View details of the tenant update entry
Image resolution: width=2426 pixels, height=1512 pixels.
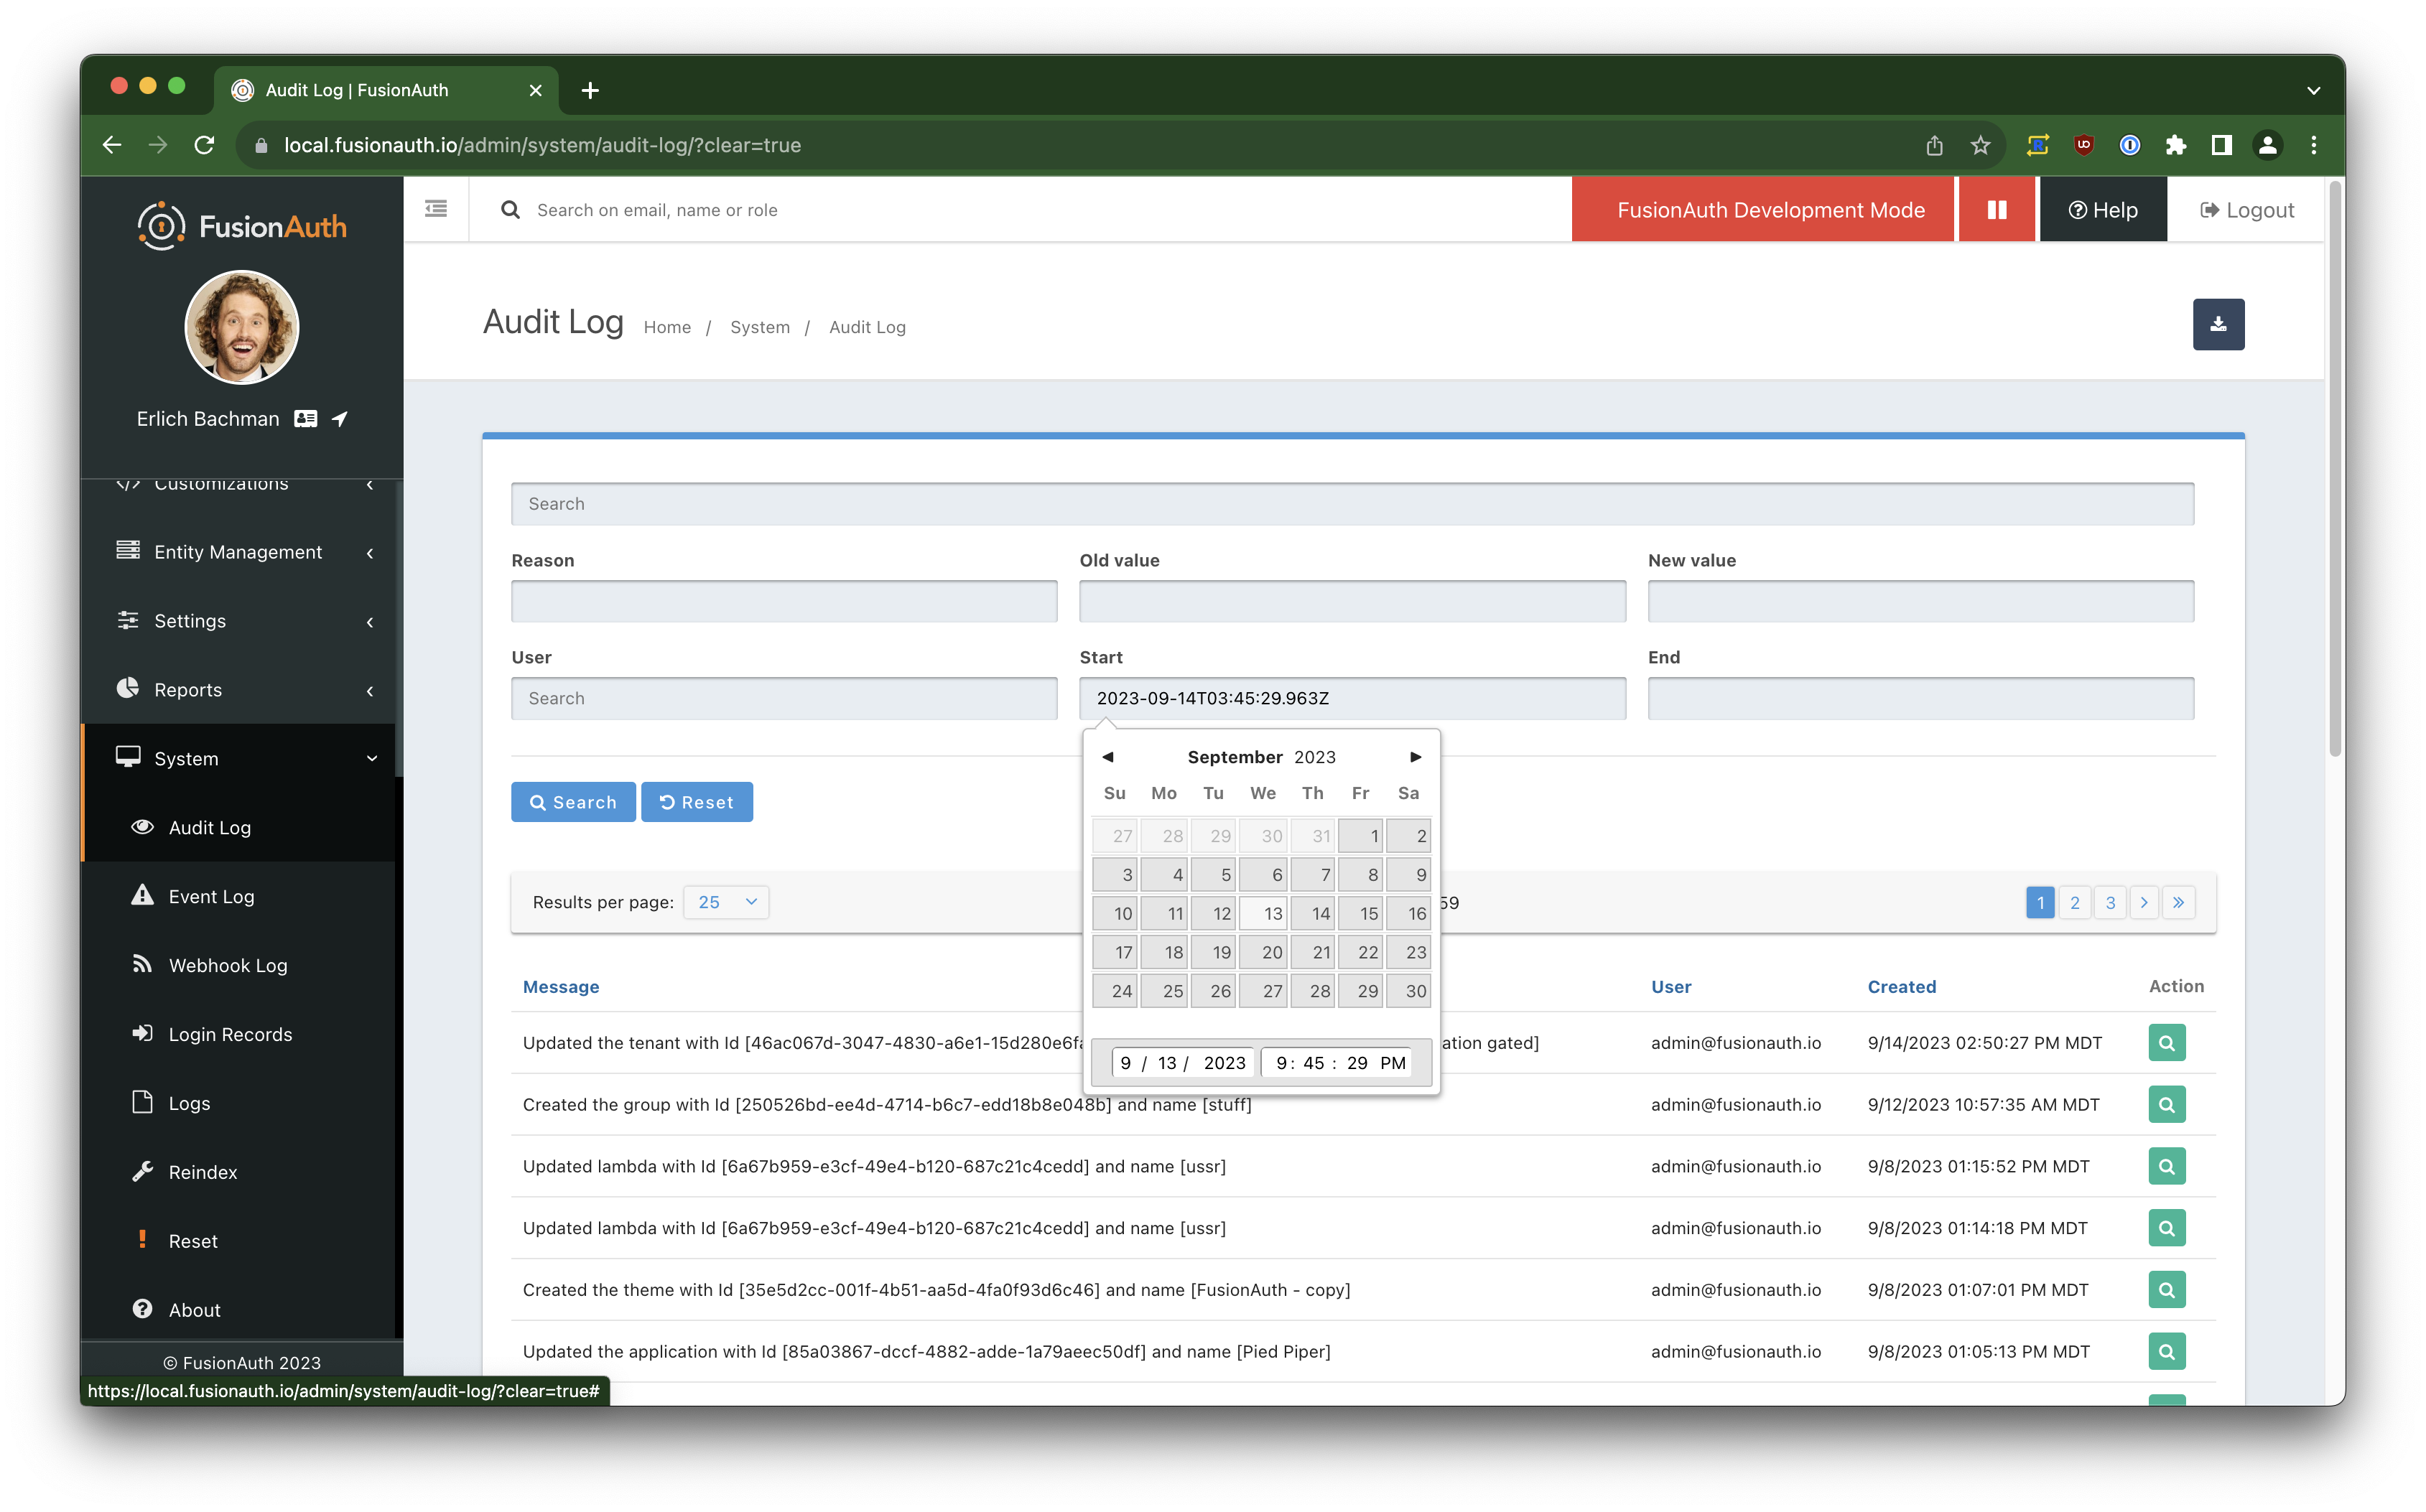coord(2166,1042)
